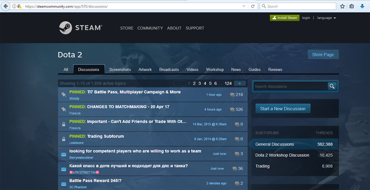The height and width of the screenshot is (190, 370).
Task: Click the browser back arrow button
Action: (6, 6)
